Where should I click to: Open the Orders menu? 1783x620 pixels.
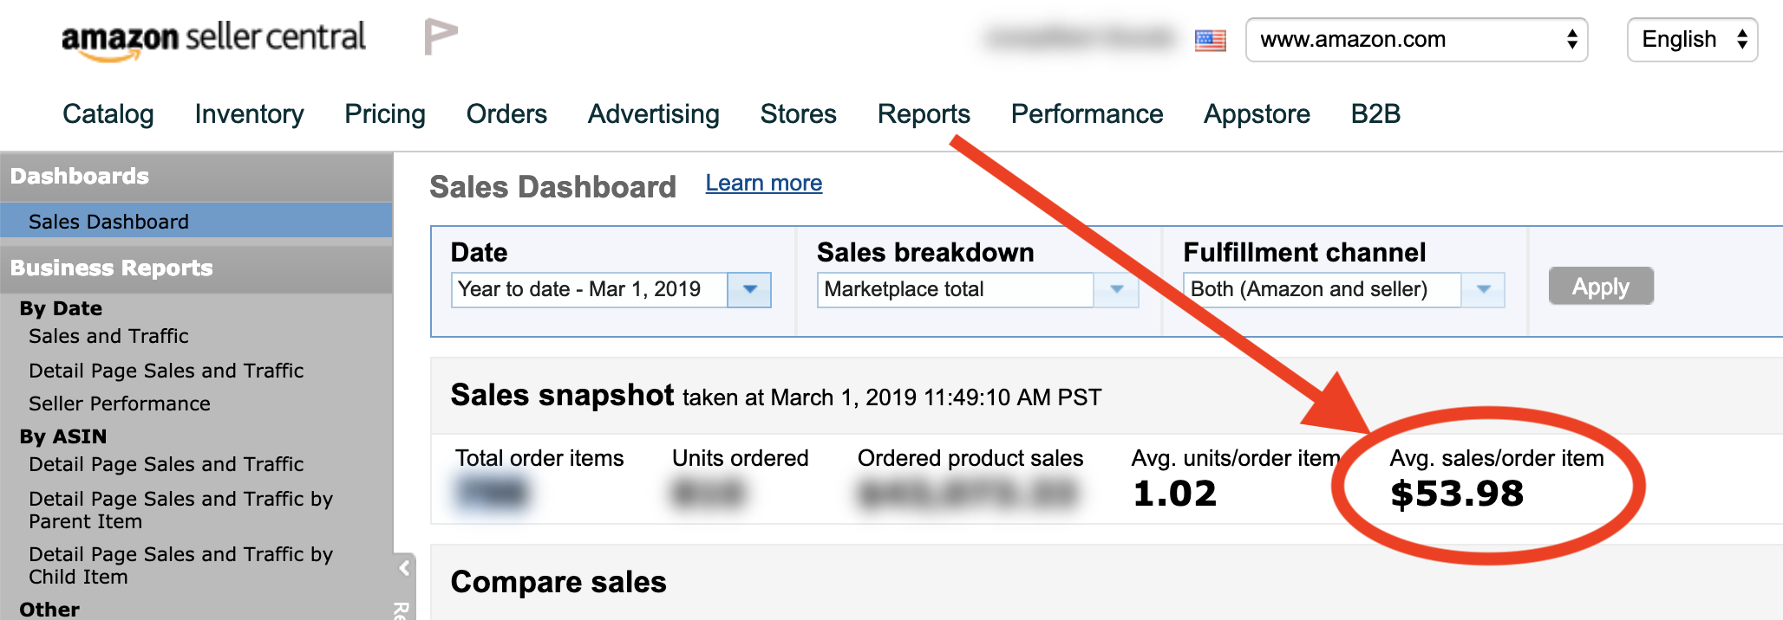[506, 114]
